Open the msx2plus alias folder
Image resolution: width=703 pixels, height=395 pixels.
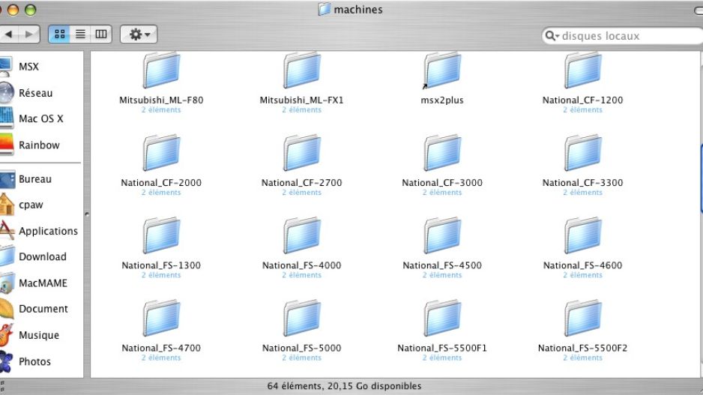(442, 72)
